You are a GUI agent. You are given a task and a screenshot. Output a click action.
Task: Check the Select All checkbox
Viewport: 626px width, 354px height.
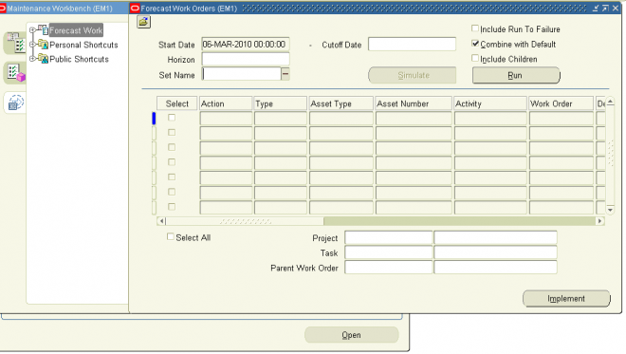(171, 237)
